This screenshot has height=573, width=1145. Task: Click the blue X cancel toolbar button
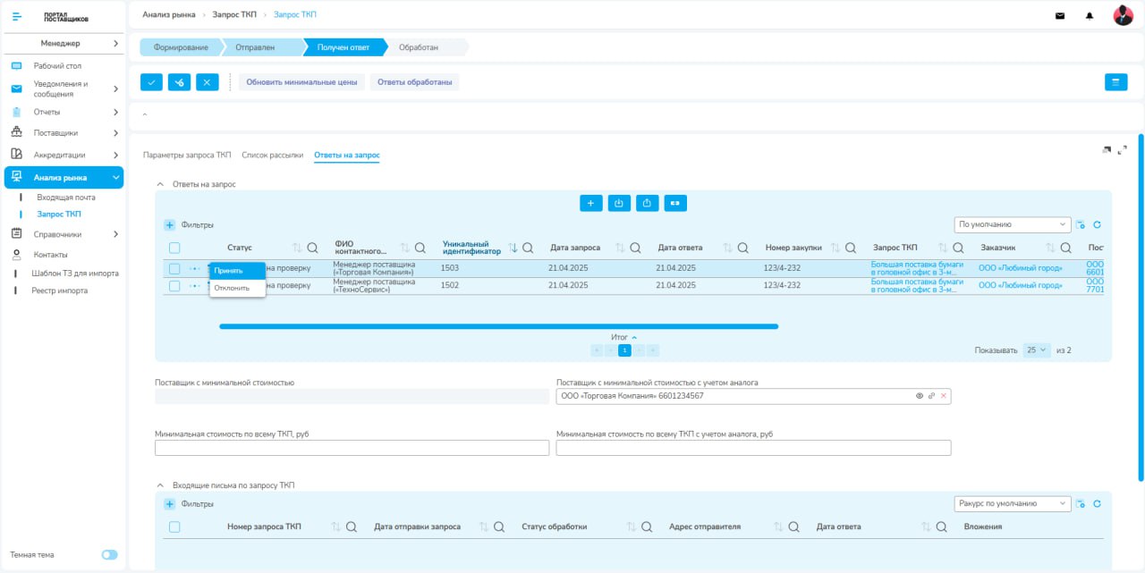(x=207, y=82)
